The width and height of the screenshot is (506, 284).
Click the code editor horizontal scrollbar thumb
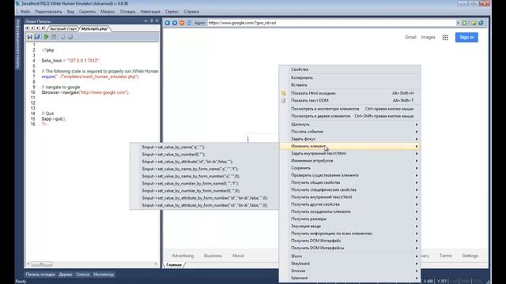click(42, 264)
